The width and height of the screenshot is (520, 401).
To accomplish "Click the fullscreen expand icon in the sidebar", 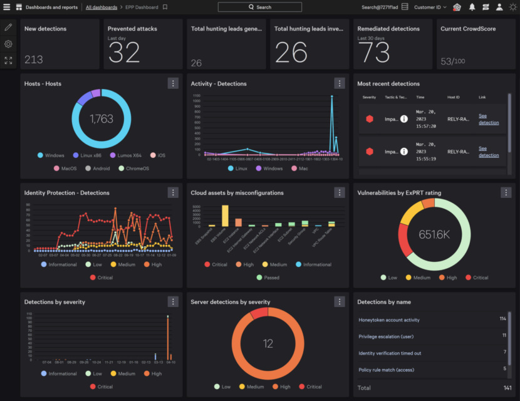I will pos(8,61).
